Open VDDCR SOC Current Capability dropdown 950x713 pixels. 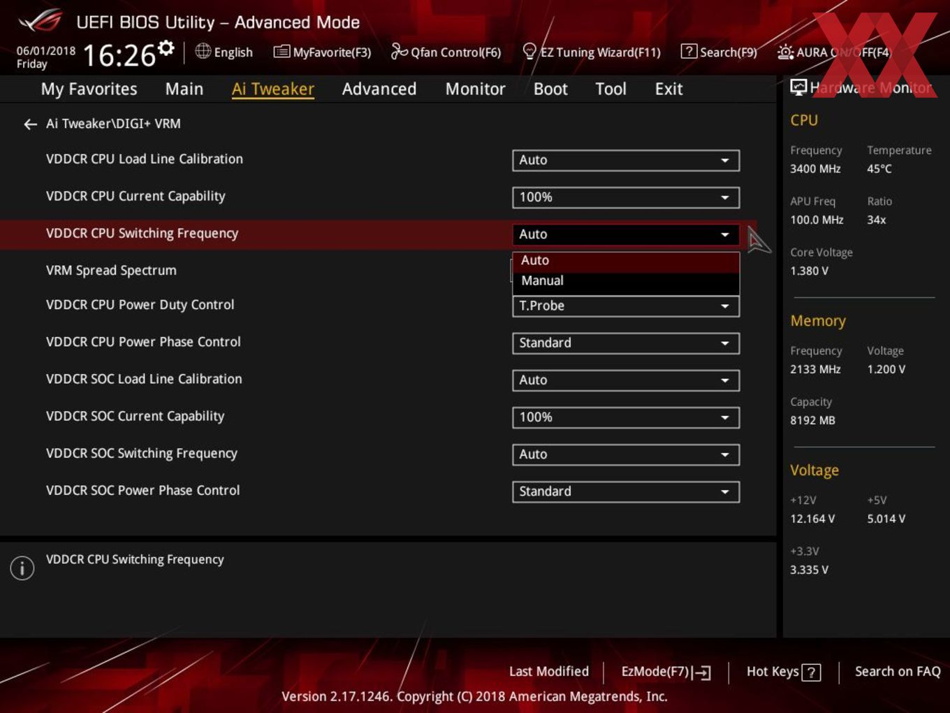click(x=626, y=417)
